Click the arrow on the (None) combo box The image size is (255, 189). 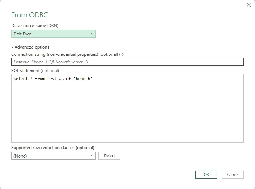tap(91, 156)
